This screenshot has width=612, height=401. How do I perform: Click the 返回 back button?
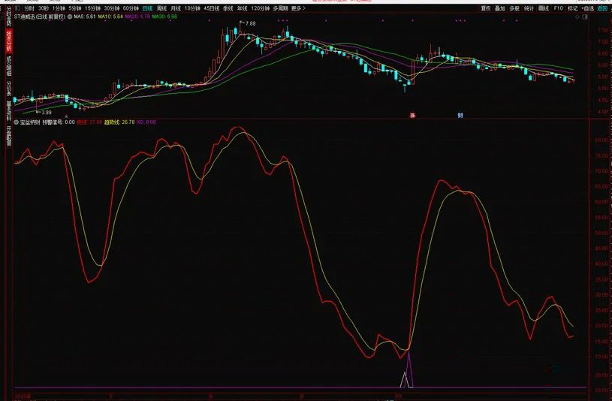click(x=603, y=8)
